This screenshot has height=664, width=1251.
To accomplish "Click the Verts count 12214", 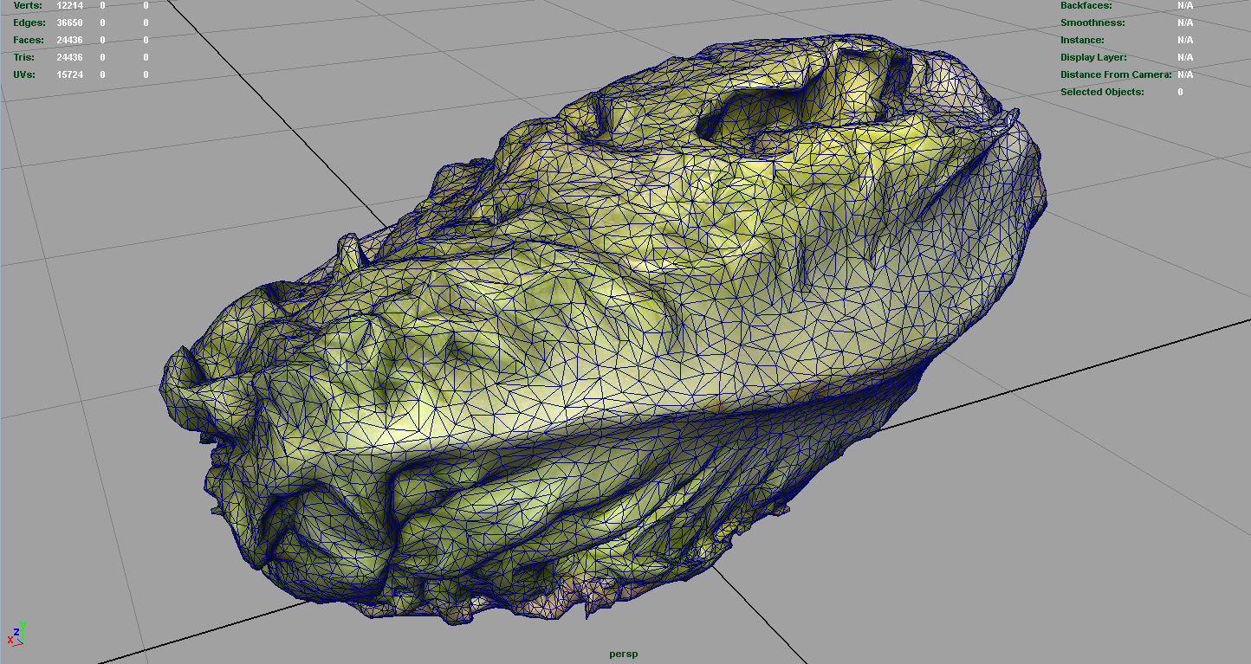I will point(69,5).
